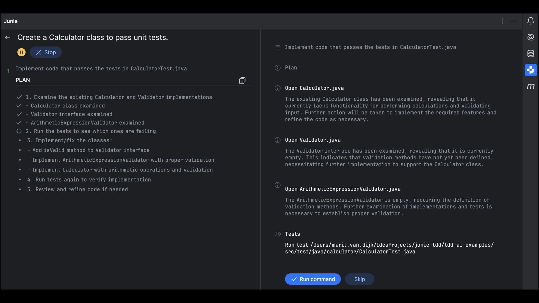The image size is (539, 303).
Task: Click the info icon next to Plan
Action: point(277,68)
